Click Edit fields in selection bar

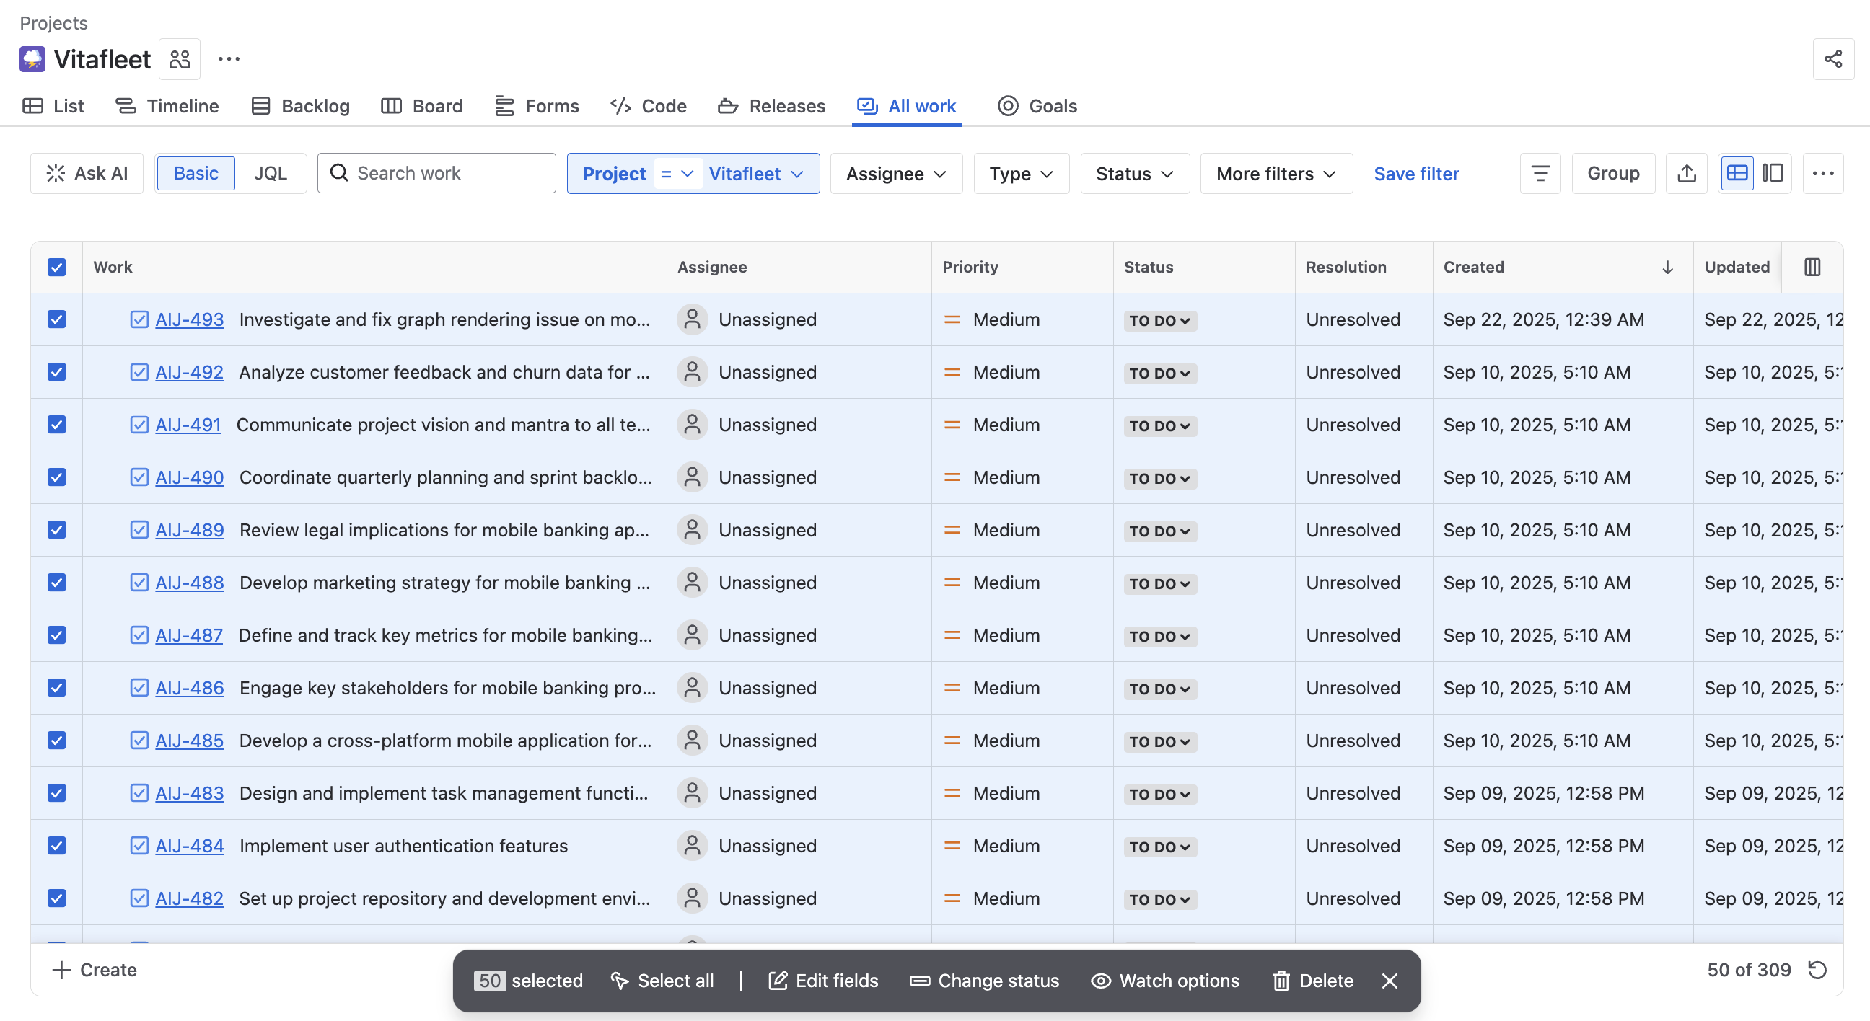click(x=823, y=981)
